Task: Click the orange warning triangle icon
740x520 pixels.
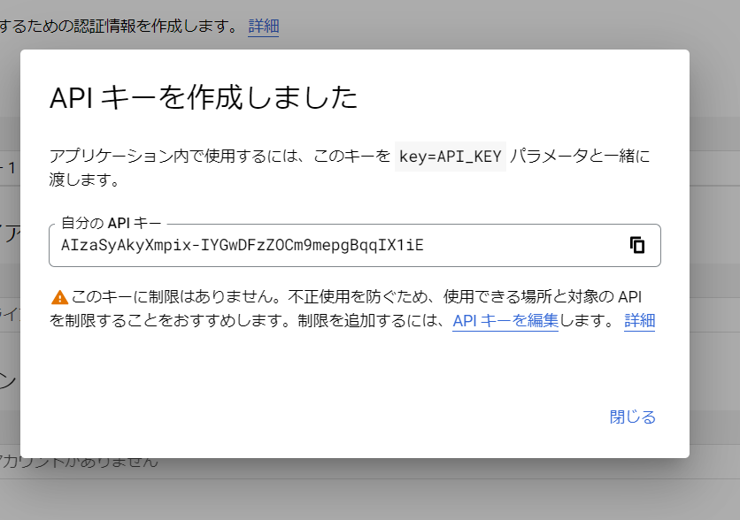Action: [59, 297]
